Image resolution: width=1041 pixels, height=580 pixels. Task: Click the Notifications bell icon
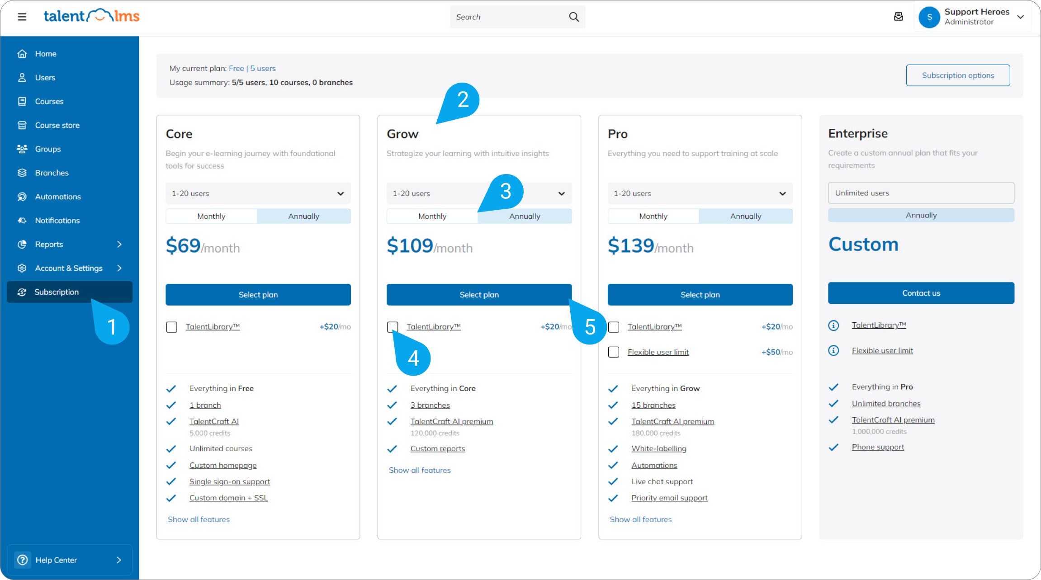[23, 220]
